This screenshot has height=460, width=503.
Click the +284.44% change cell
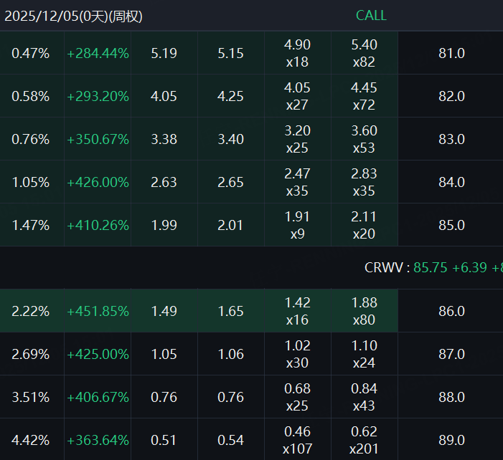(98, 53)
